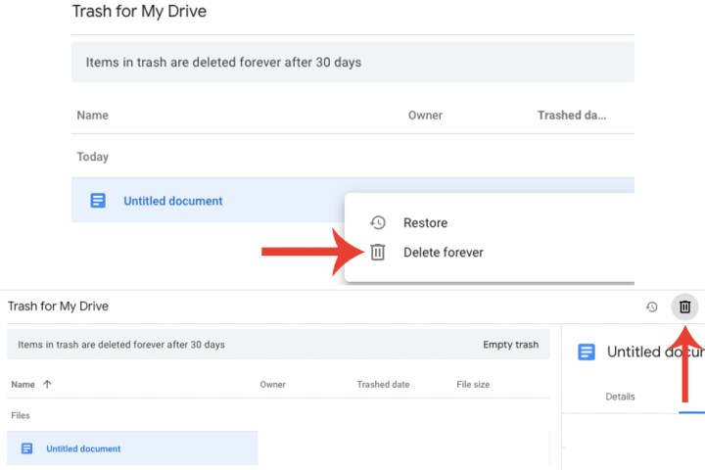Open the Details tab

620,397
